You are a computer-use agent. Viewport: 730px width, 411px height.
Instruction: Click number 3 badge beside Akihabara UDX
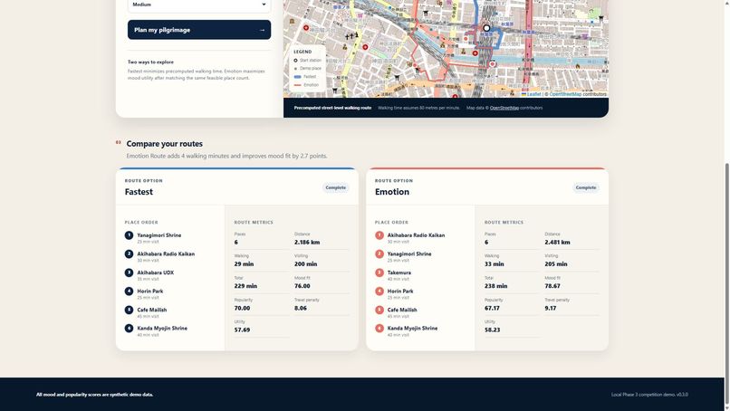pyautogui.click(x=129, y=272)
